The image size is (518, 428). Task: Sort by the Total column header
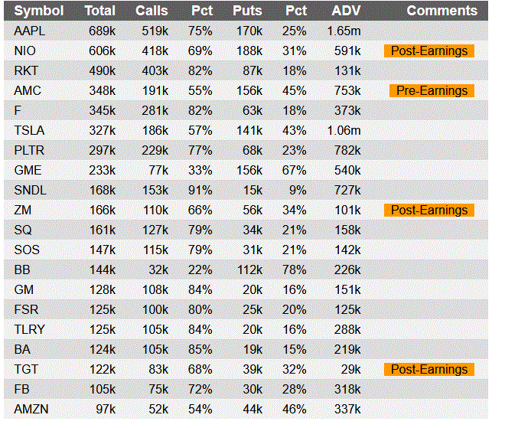(100, 11)
